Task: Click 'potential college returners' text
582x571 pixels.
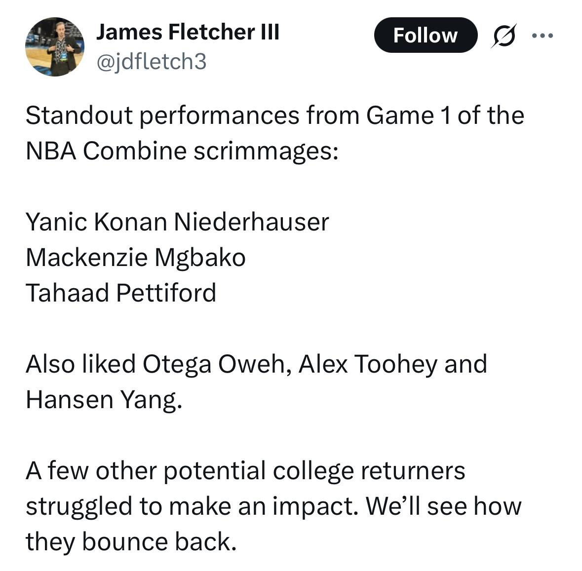Action: click(314, 471)
